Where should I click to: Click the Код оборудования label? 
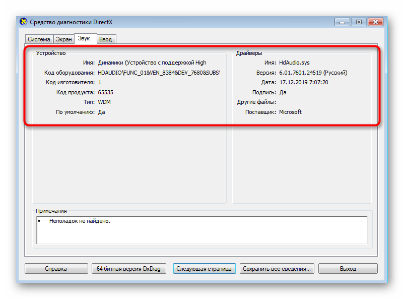click(x=70, y=73)
